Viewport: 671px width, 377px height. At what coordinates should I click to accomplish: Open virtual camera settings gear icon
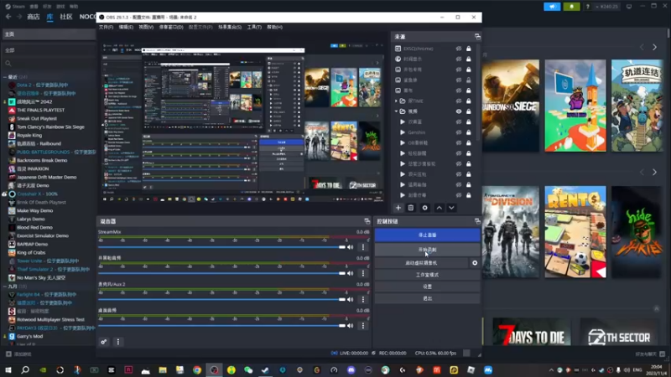tap(475, 263)
